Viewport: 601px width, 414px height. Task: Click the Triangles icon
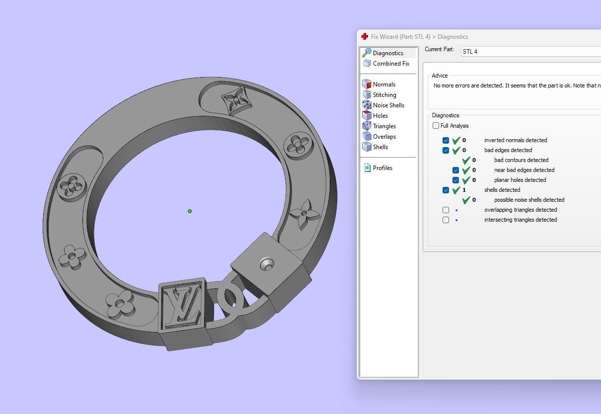[367, 126]
